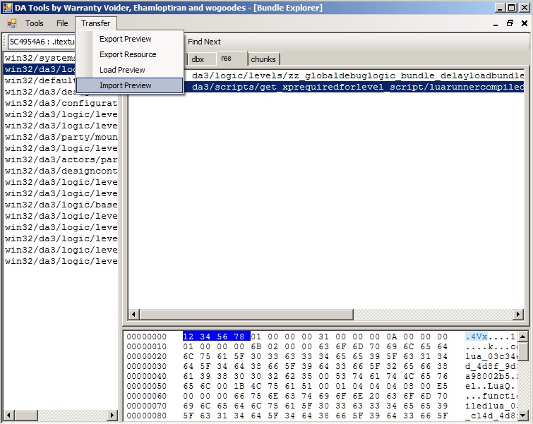Click the small window icon left of Tools

pyautogui.click(x=12, y=23)
